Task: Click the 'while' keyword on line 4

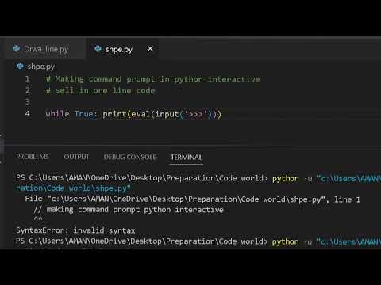Action: (x=57, y=114)
